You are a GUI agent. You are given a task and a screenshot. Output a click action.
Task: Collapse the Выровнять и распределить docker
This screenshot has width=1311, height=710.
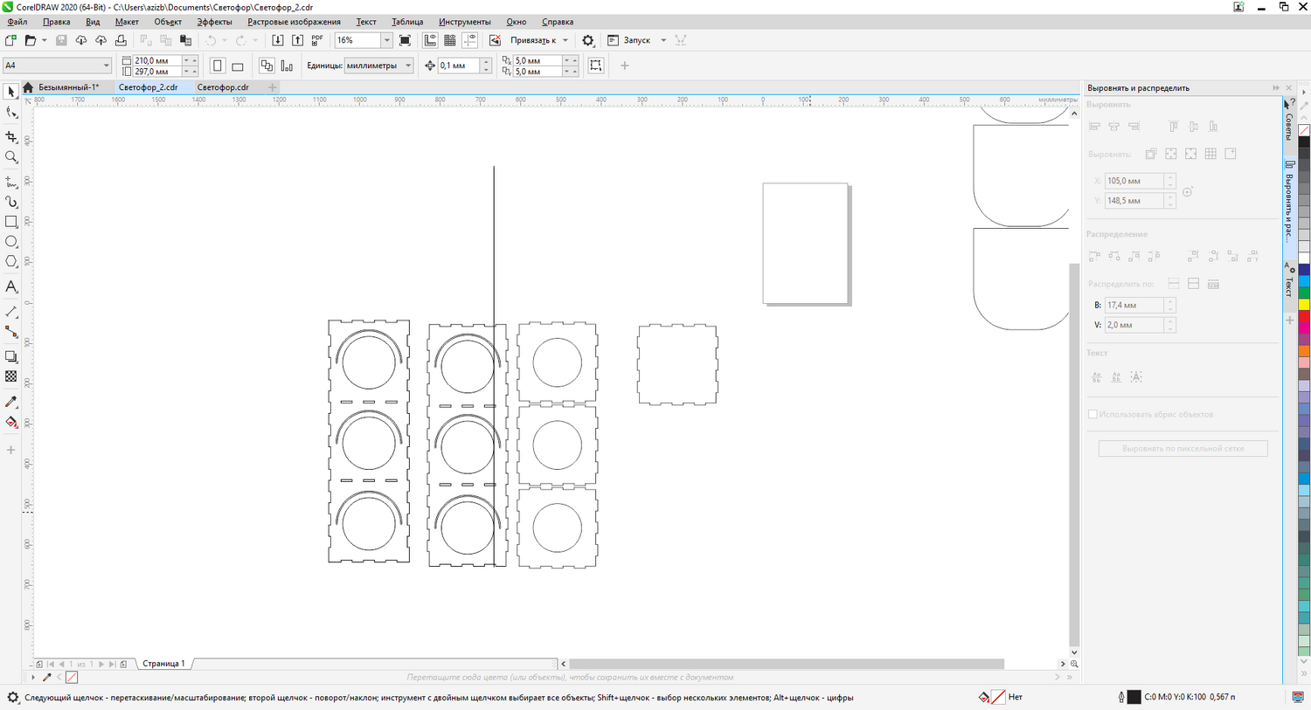pos(1276,87)
